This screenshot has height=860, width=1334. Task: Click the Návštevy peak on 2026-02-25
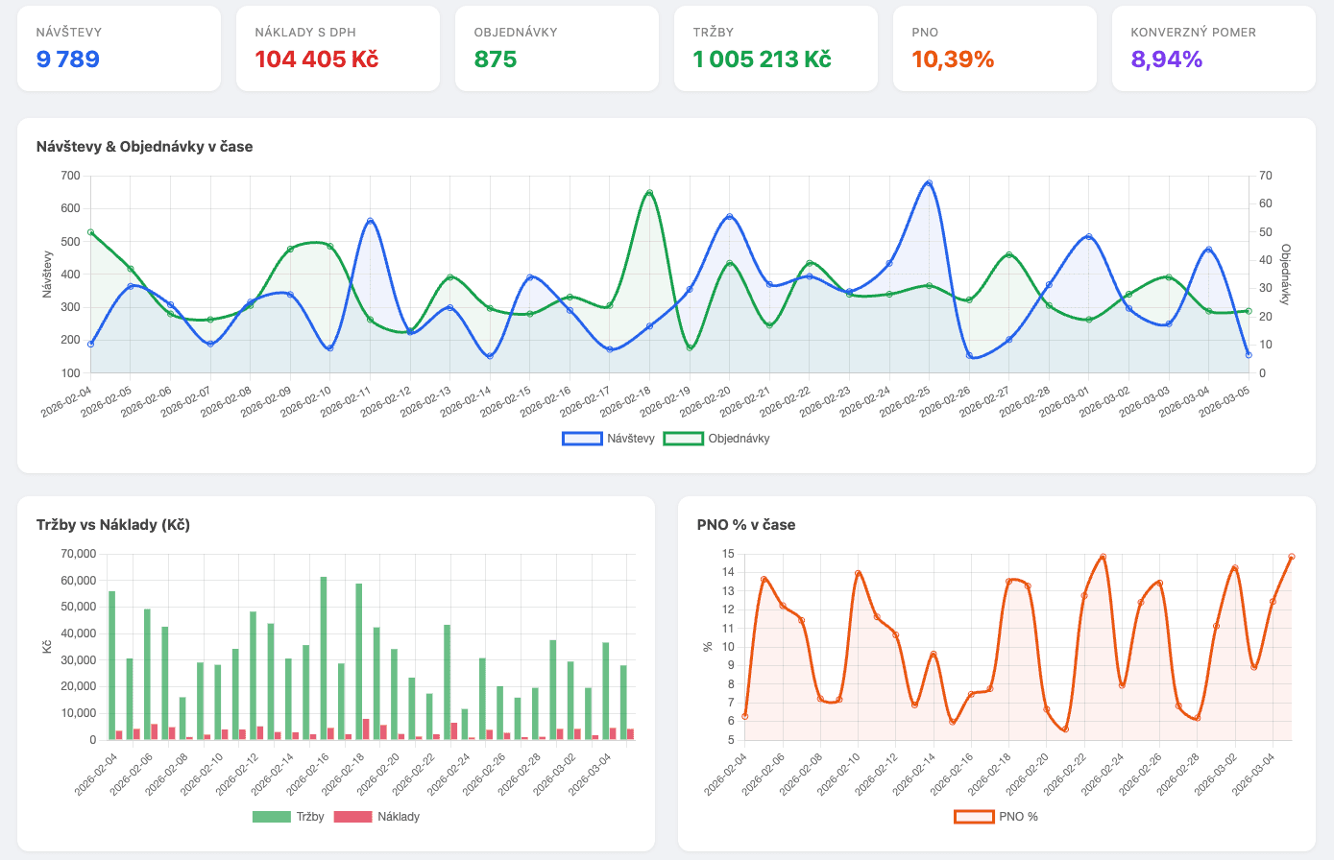coord(929,181)
